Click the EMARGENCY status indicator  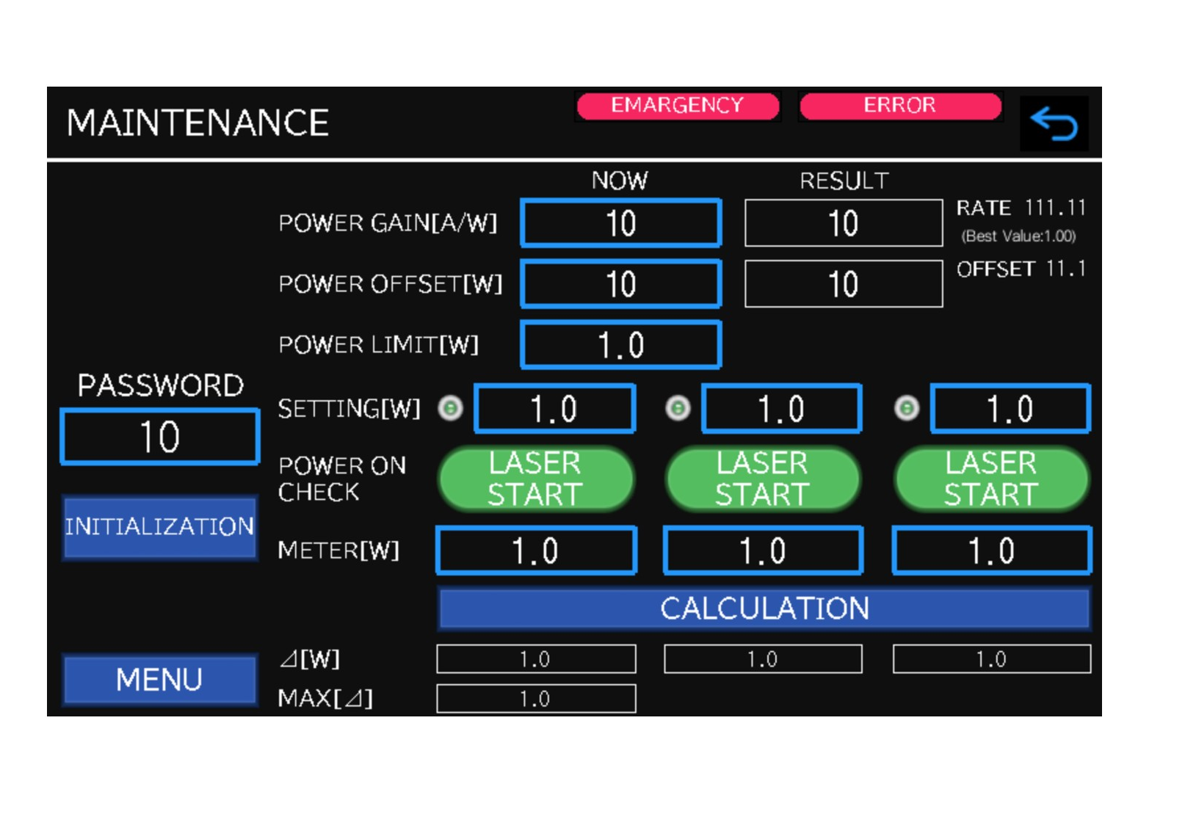pyautogui.click(x=677, y=106)
